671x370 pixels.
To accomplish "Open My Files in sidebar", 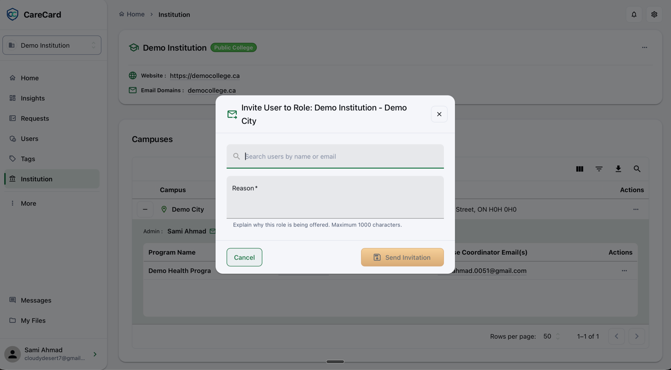I will coord(52,320).
